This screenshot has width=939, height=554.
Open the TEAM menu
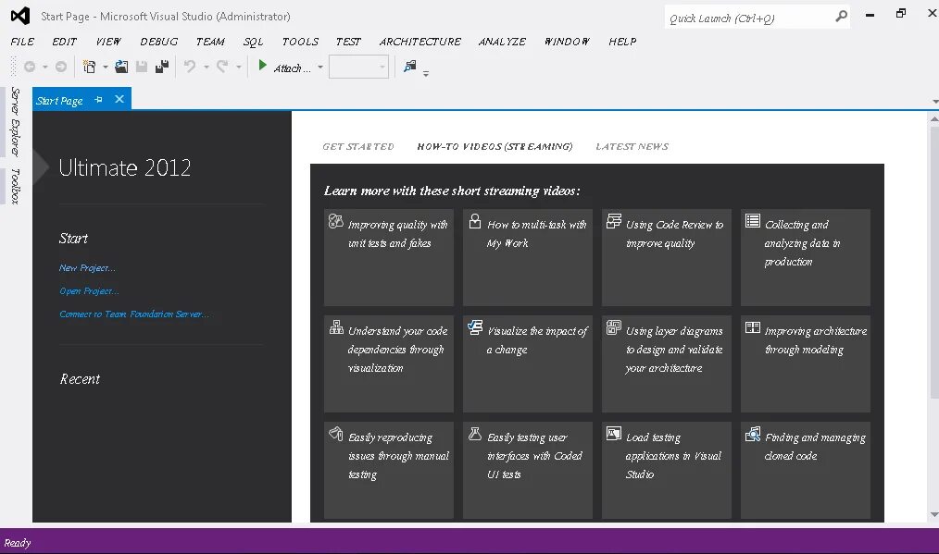tap(210, 42)
